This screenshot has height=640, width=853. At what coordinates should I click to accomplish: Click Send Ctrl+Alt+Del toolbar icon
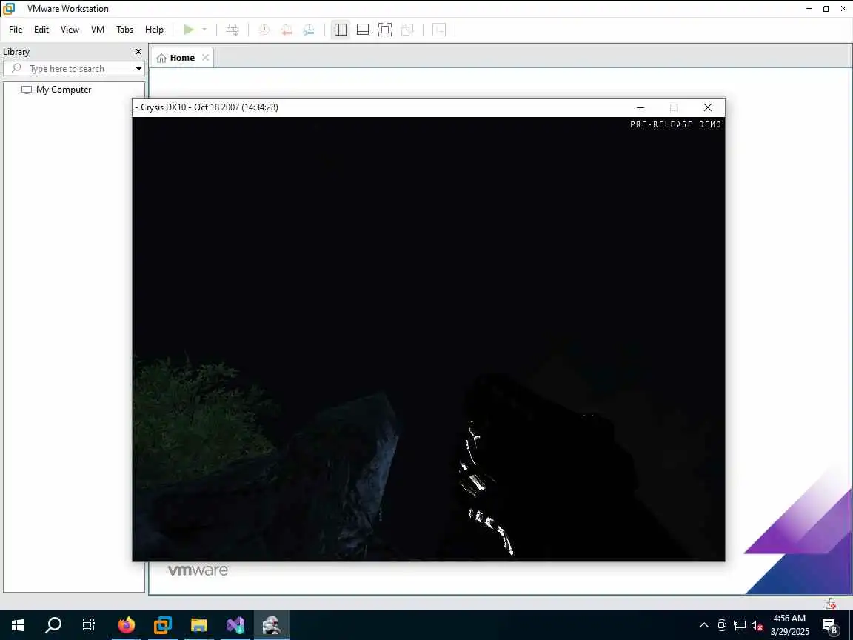233,30
